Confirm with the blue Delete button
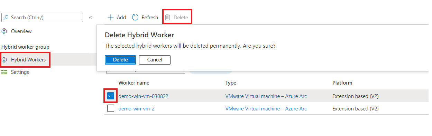This screenshot has width=432, height=136. 120,60
